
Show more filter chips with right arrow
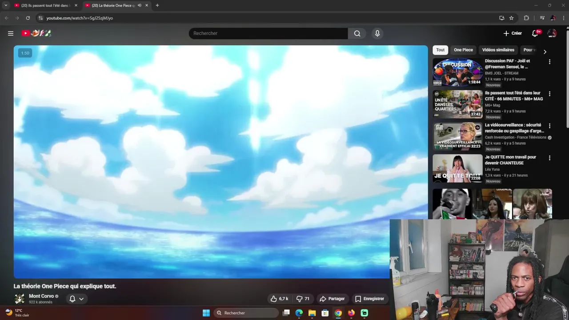[545, 52]
